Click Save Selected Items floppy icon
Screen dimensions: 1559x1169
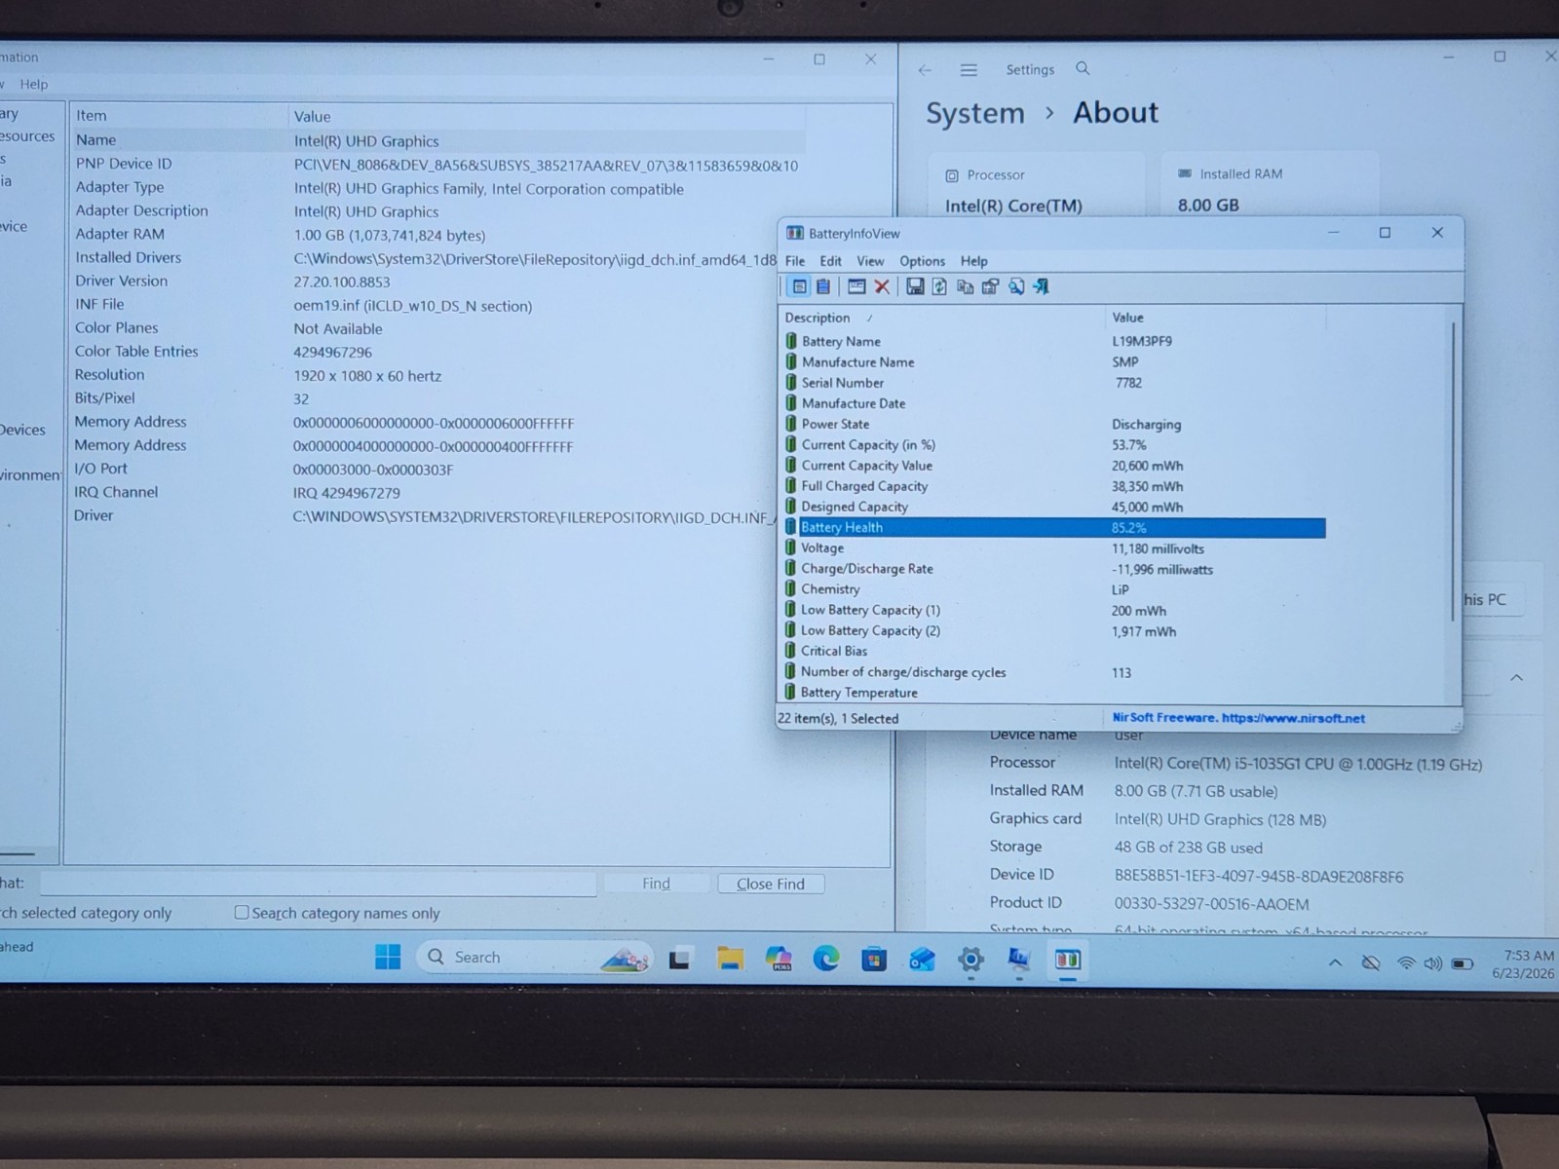(x=915, y=286)
